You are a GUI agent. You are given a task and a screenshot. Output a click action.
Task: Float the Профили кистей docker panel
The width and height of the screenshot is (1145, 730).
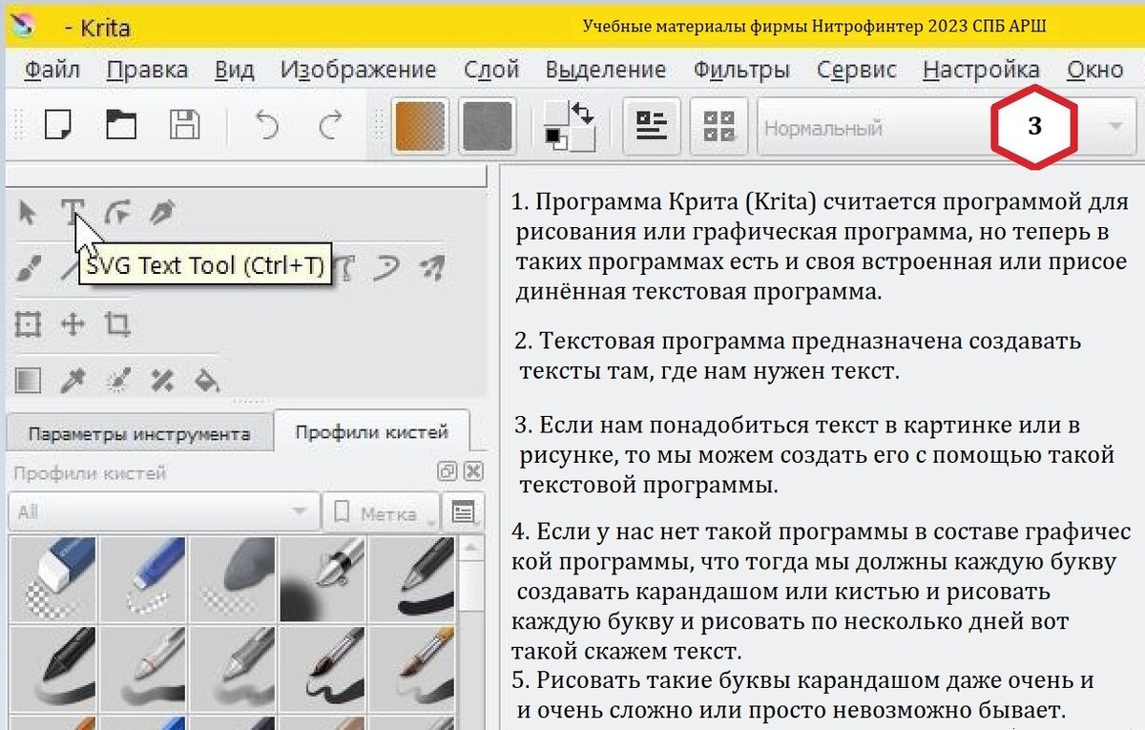tap(447, 471)
